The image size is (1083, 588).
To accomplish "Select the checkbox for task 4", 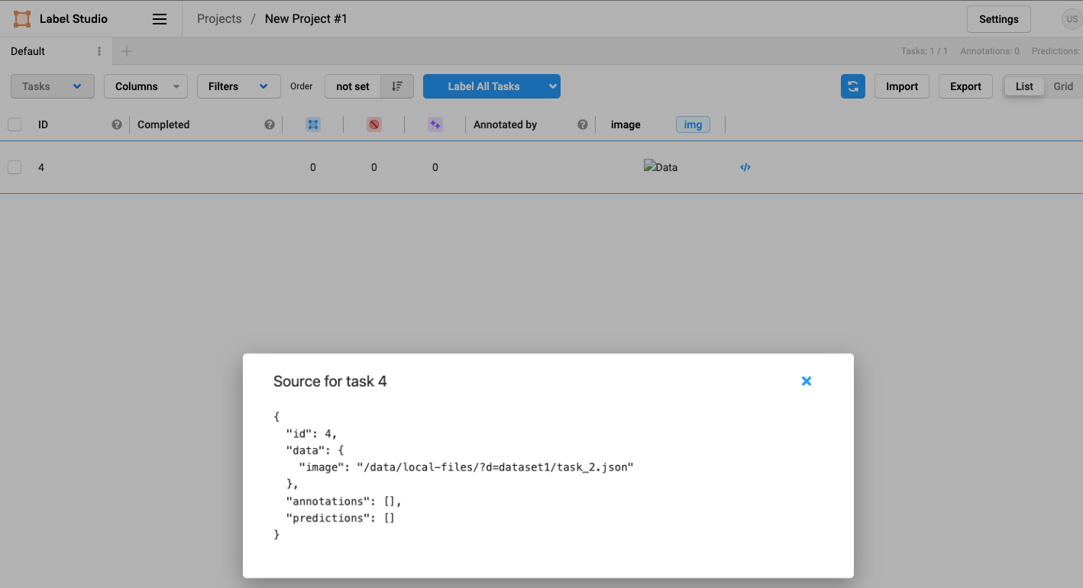I will 14,166.
